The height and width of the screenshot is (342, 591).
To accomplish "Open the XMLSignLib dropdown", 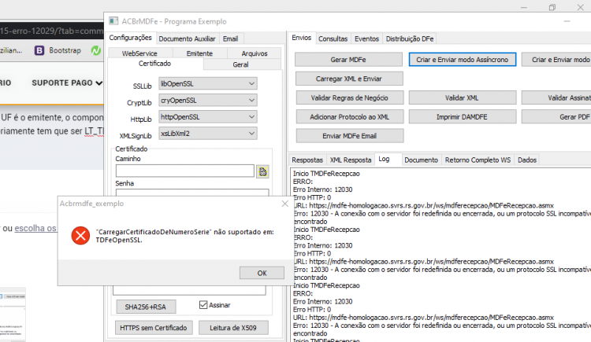I will (208, 133).
